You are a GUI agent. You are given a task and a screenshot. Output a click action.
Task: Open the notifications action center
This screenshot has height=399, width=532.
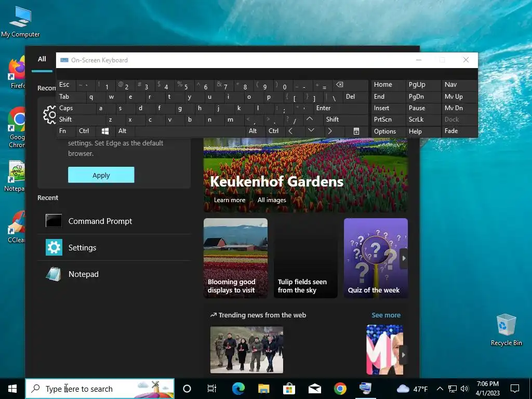point(515,389)
